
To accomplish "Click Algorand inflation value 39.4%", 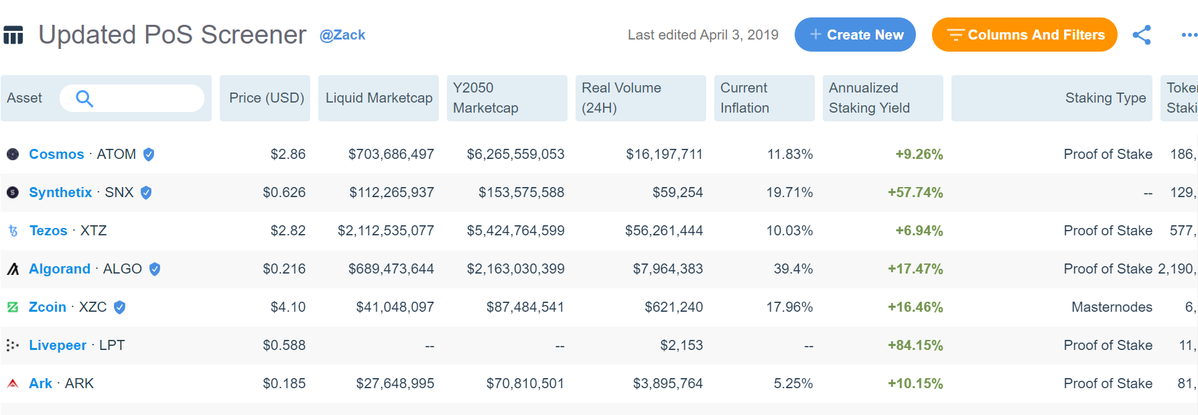I will (x=793, y=269).
